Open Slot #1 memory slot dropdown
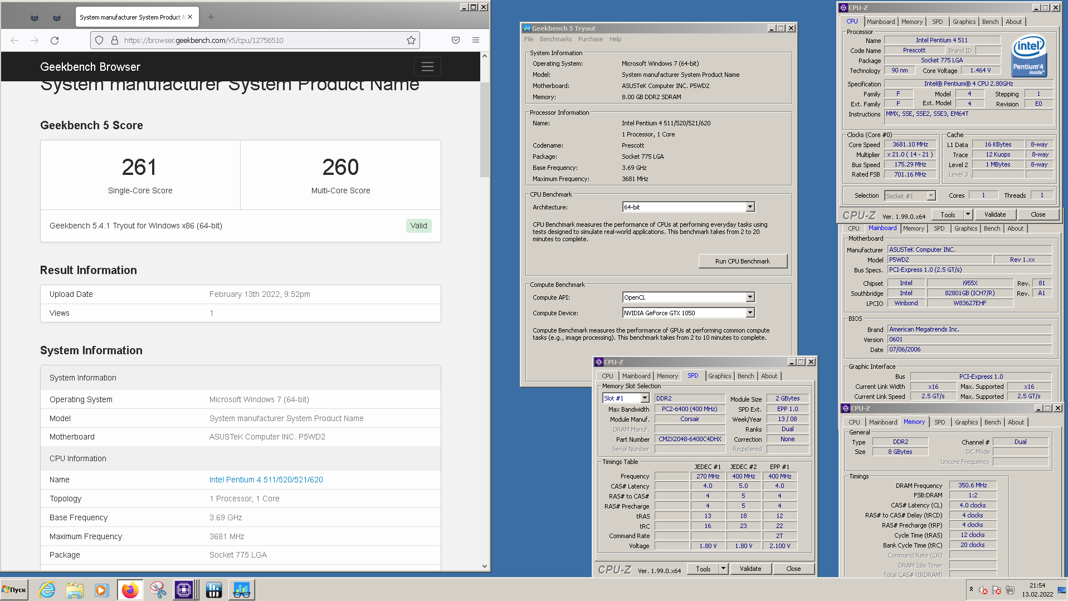 [x=645, y=398]
